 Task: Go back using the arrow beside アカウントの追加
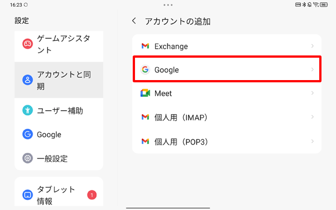pos(134,21)
